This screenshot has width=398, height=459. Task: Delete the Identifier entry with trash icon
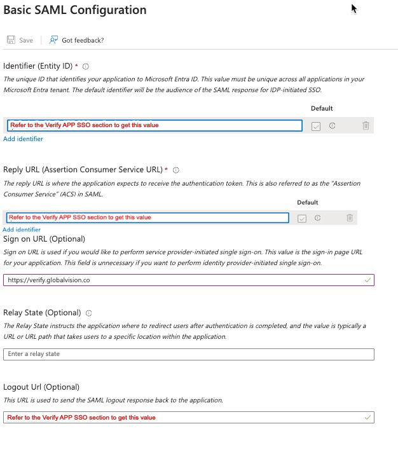(x=366, y=126)
